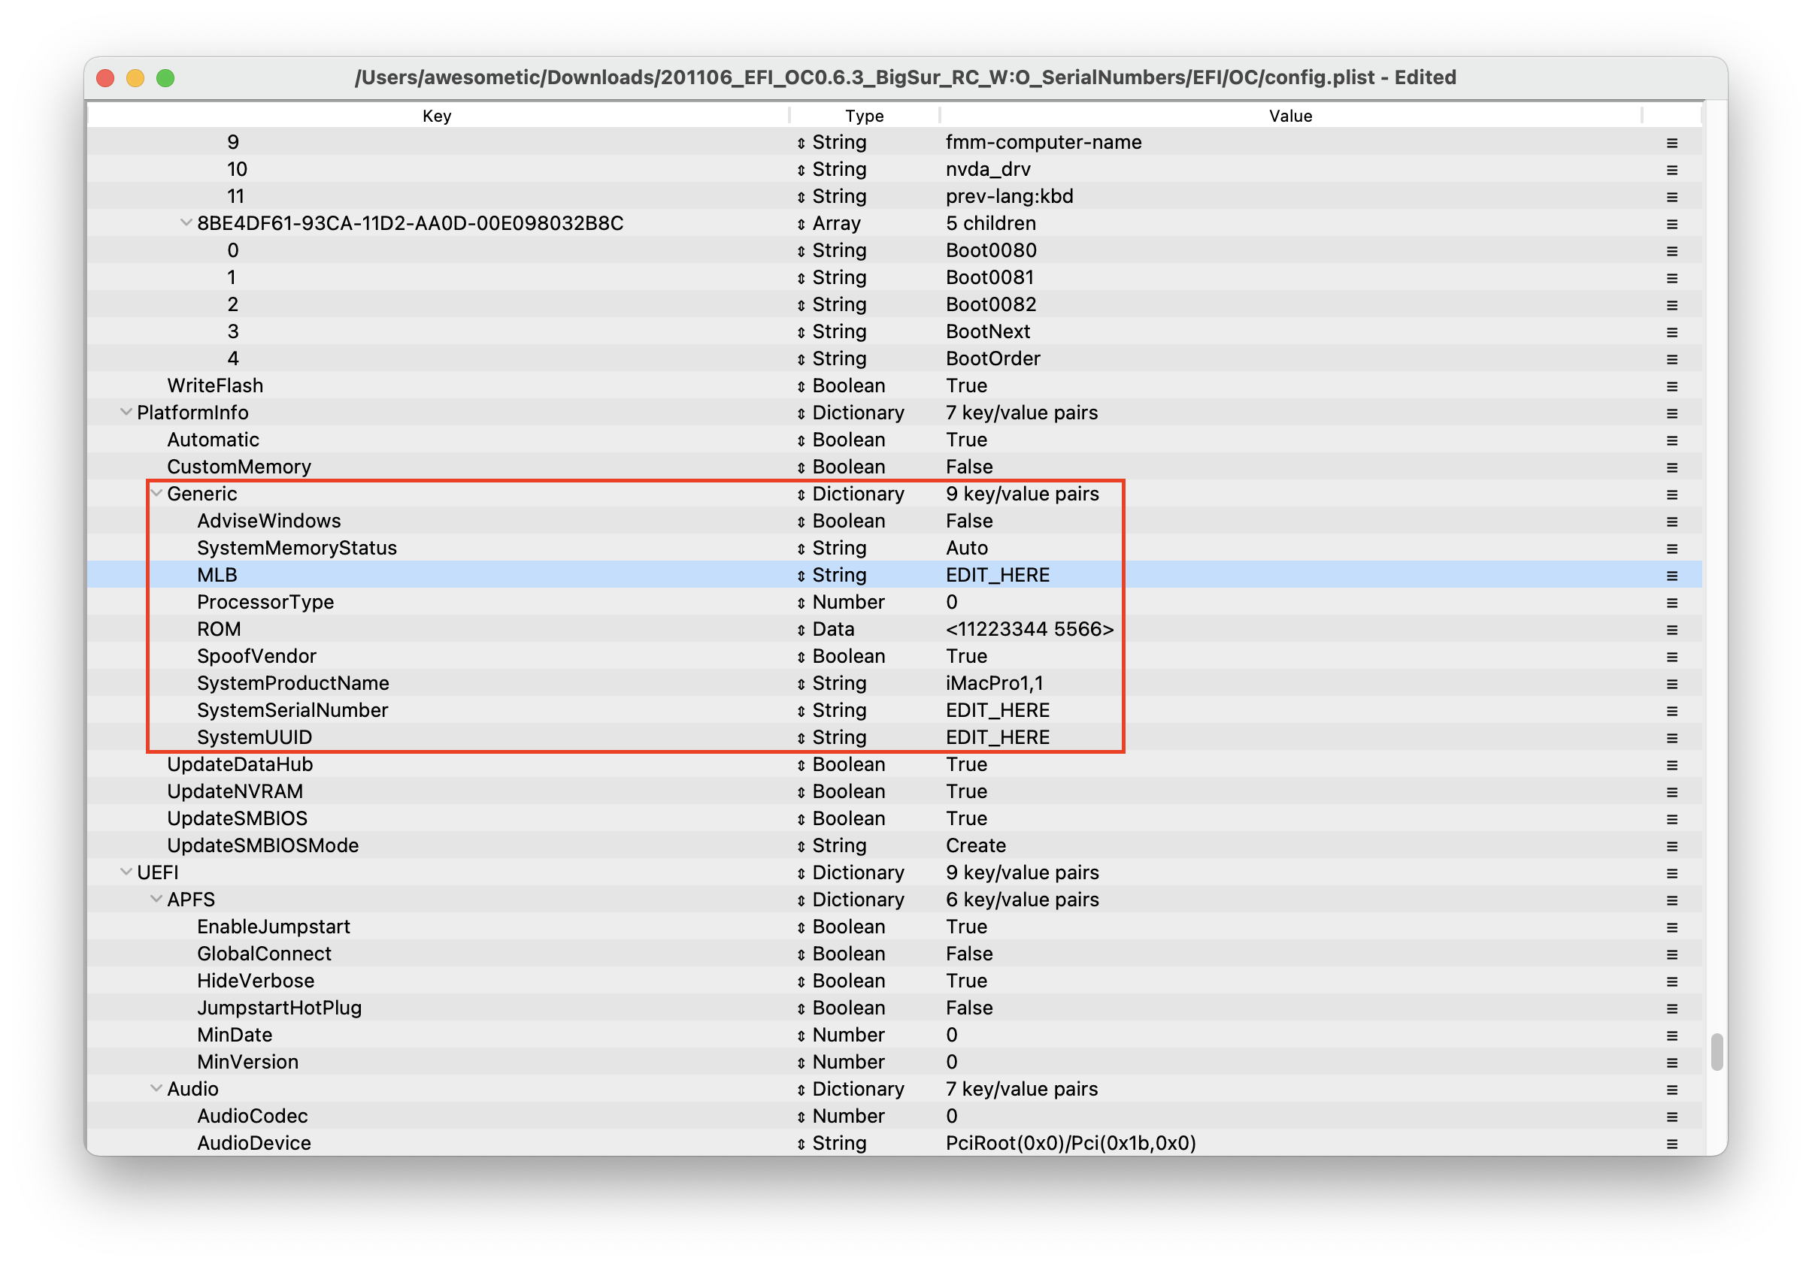Click the reorder icon for the PlatformInfo row
Image resolution: width=1812 pixels, height=1267 pixels.
[1671, 413]
